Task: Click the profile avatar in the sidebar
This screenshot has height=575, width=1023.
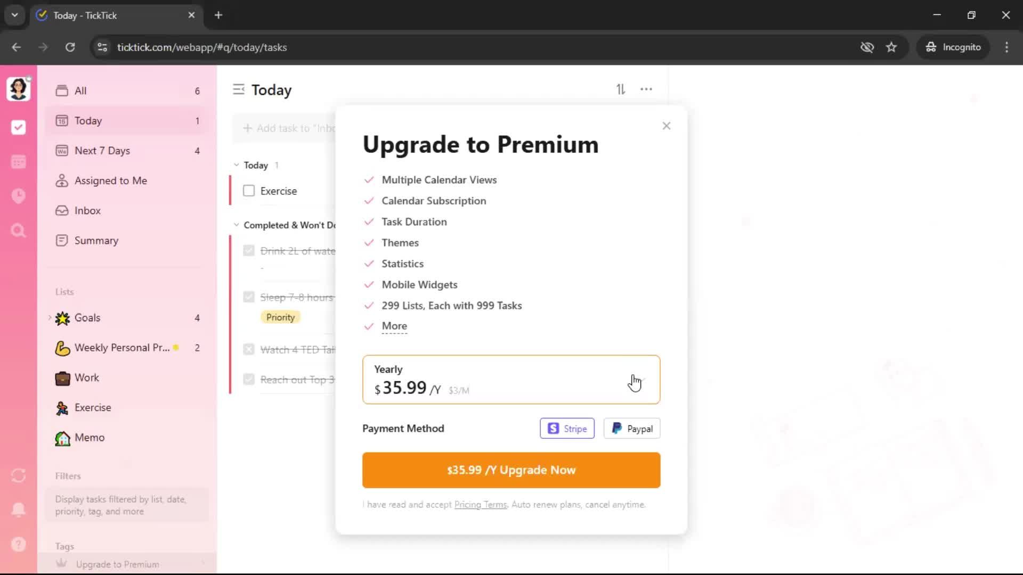Action: pyautogui.click(x=19, y=88)
